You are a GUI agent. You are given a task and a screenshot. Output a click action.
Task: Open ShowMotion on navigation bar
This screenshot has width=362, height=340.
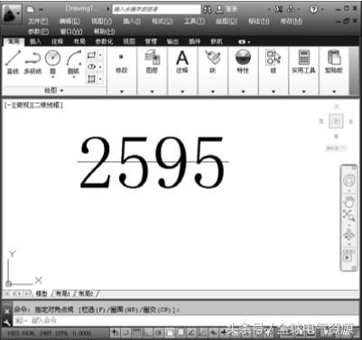pyautogui.click(x=348, y=256)
